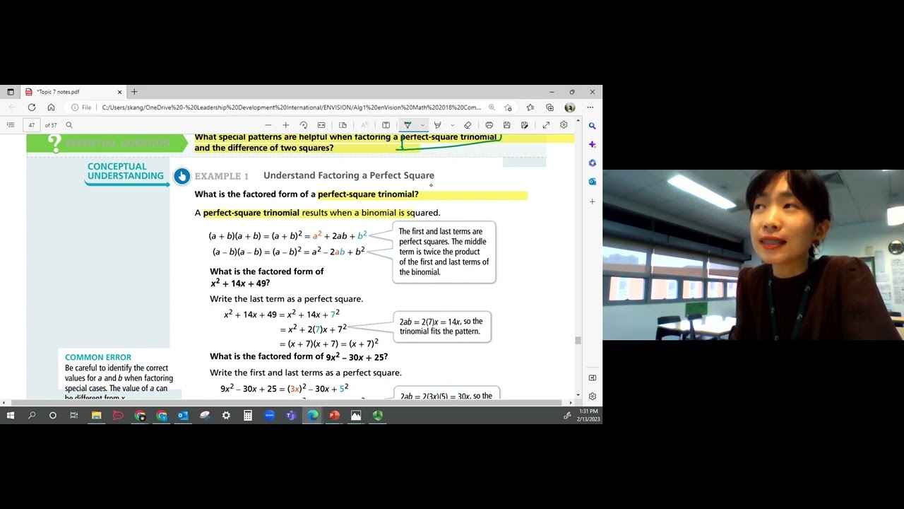Open the tab actions menu

pos(10,92)
